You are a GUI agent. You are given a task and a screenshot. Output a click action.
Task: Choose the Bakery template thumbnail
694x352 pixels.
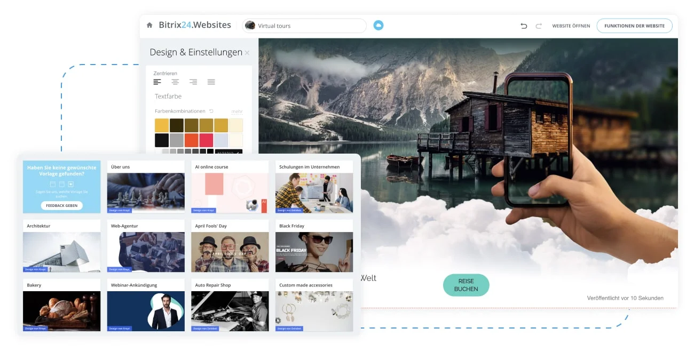(x=62, y=305)
